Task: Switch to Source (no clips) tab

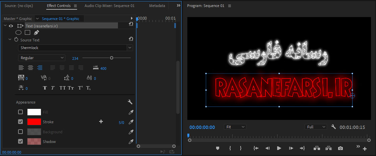Action: tap(19, 5)
